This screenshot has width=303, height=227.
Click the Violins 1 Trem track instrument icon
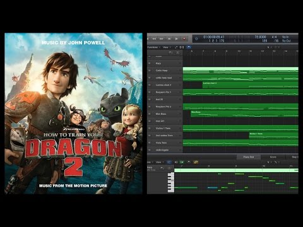click(150, 128)
